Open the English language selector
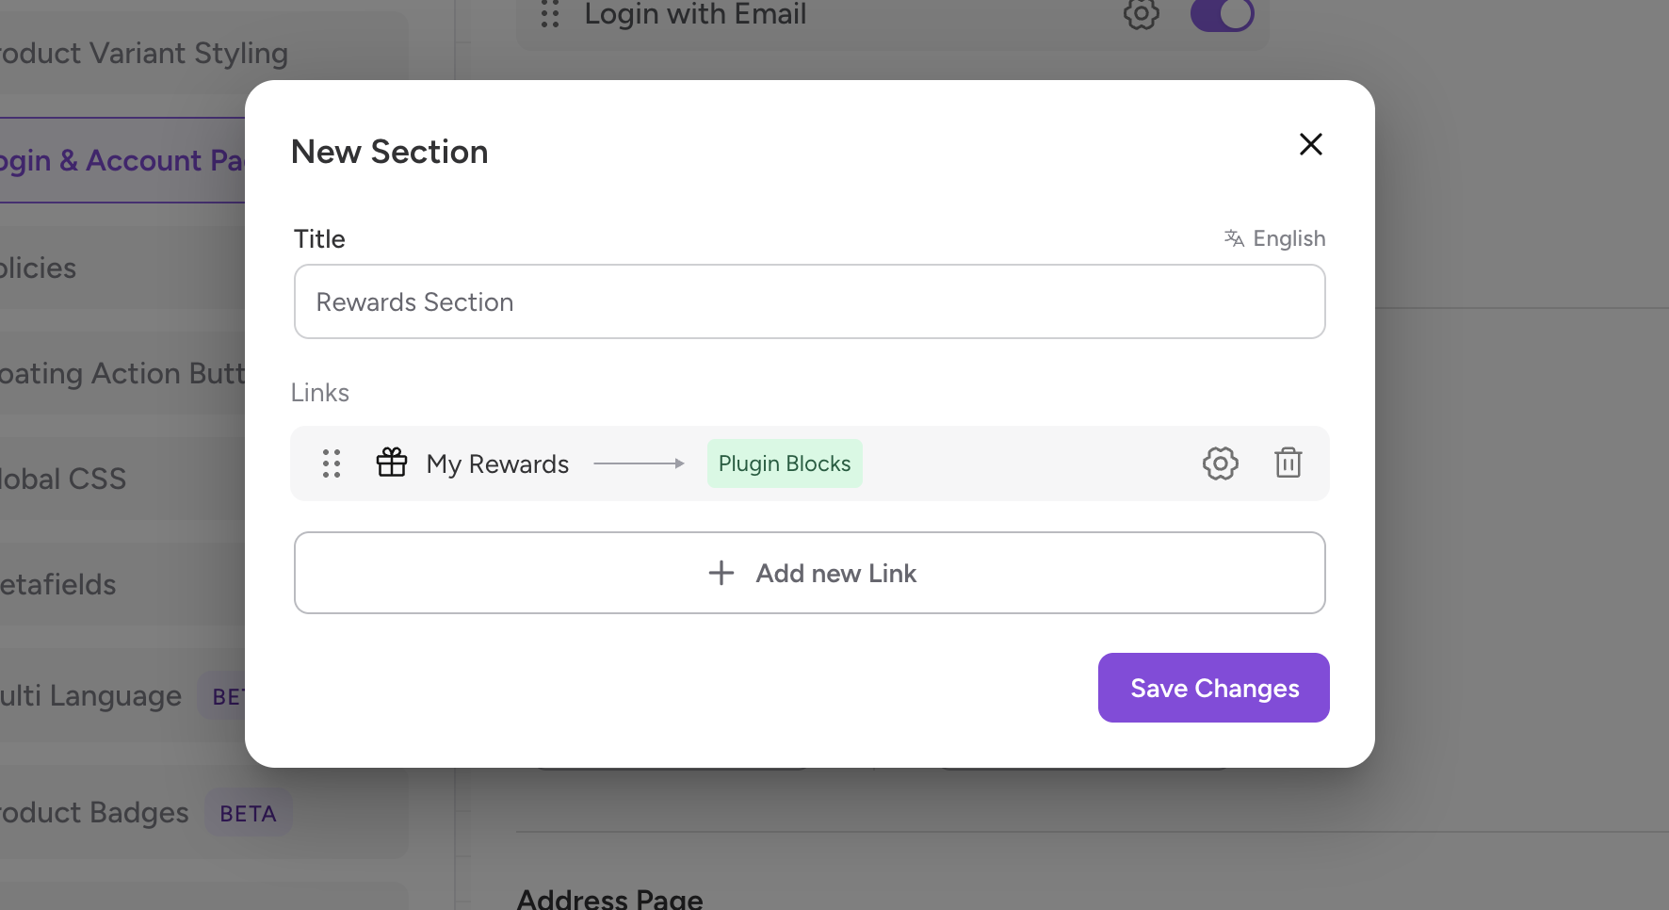 [x=1288, y=238]
